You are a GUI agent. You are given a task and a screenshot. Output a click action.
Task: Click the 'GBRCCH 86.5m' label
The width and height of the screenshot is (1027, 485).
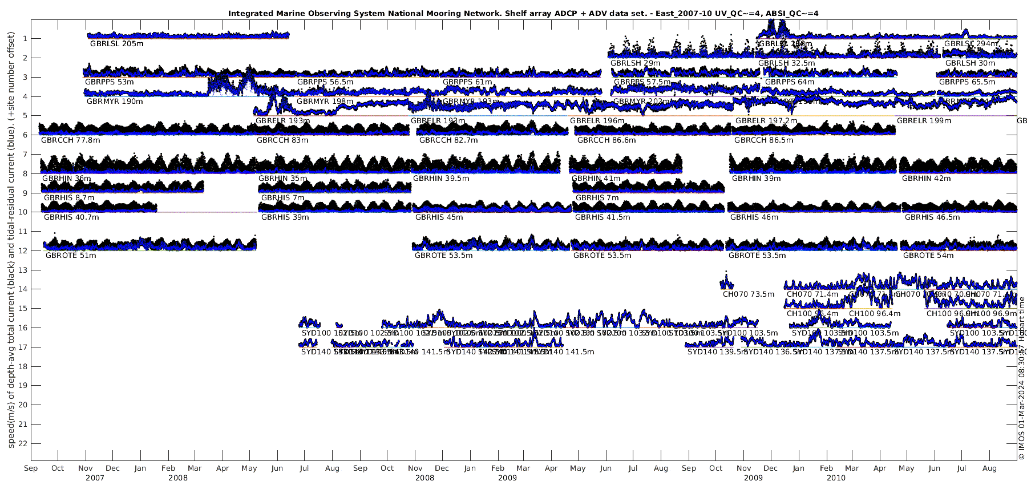(x=764, y=140)
